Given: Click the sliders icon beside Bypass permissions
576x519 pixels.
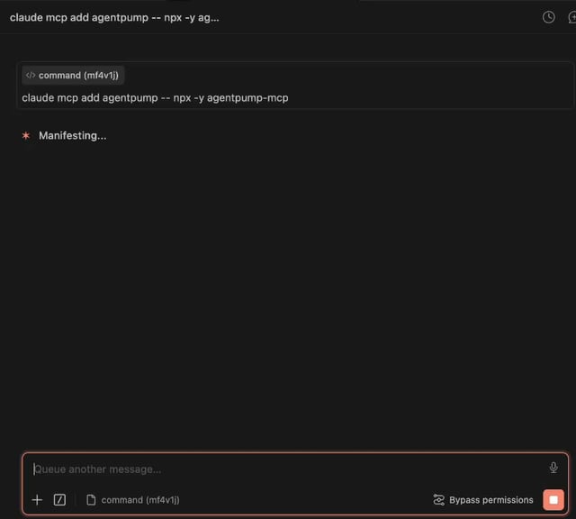Looking at the screenshot, I should [438, 500].
